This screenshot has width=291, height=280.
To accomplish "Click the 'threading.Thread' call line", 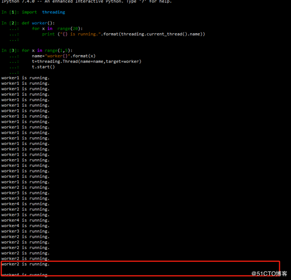I will pyautogui.click(x=86, y=62).
